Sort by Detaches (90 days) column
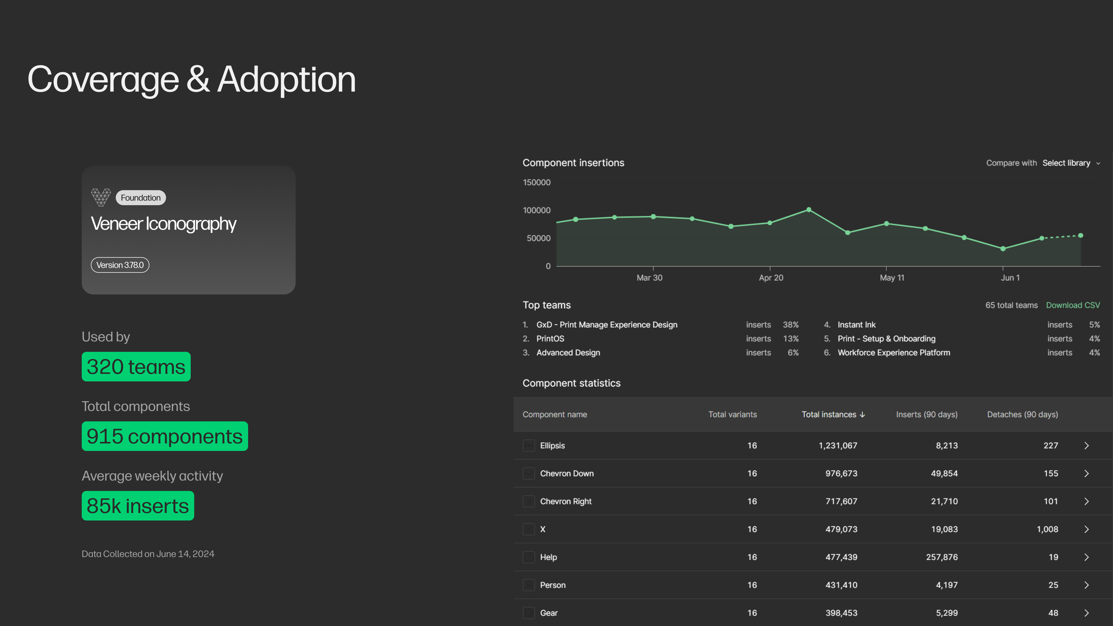 (x=1022, y=414)
